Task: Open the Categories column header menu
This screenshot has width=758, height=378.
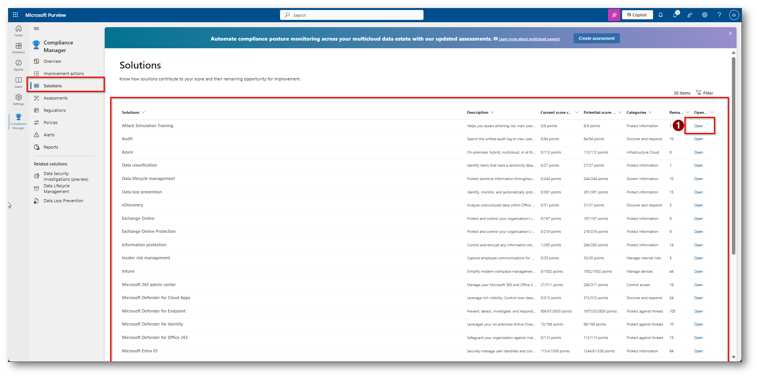Action: pyautogui.click(x=639, y=113)
